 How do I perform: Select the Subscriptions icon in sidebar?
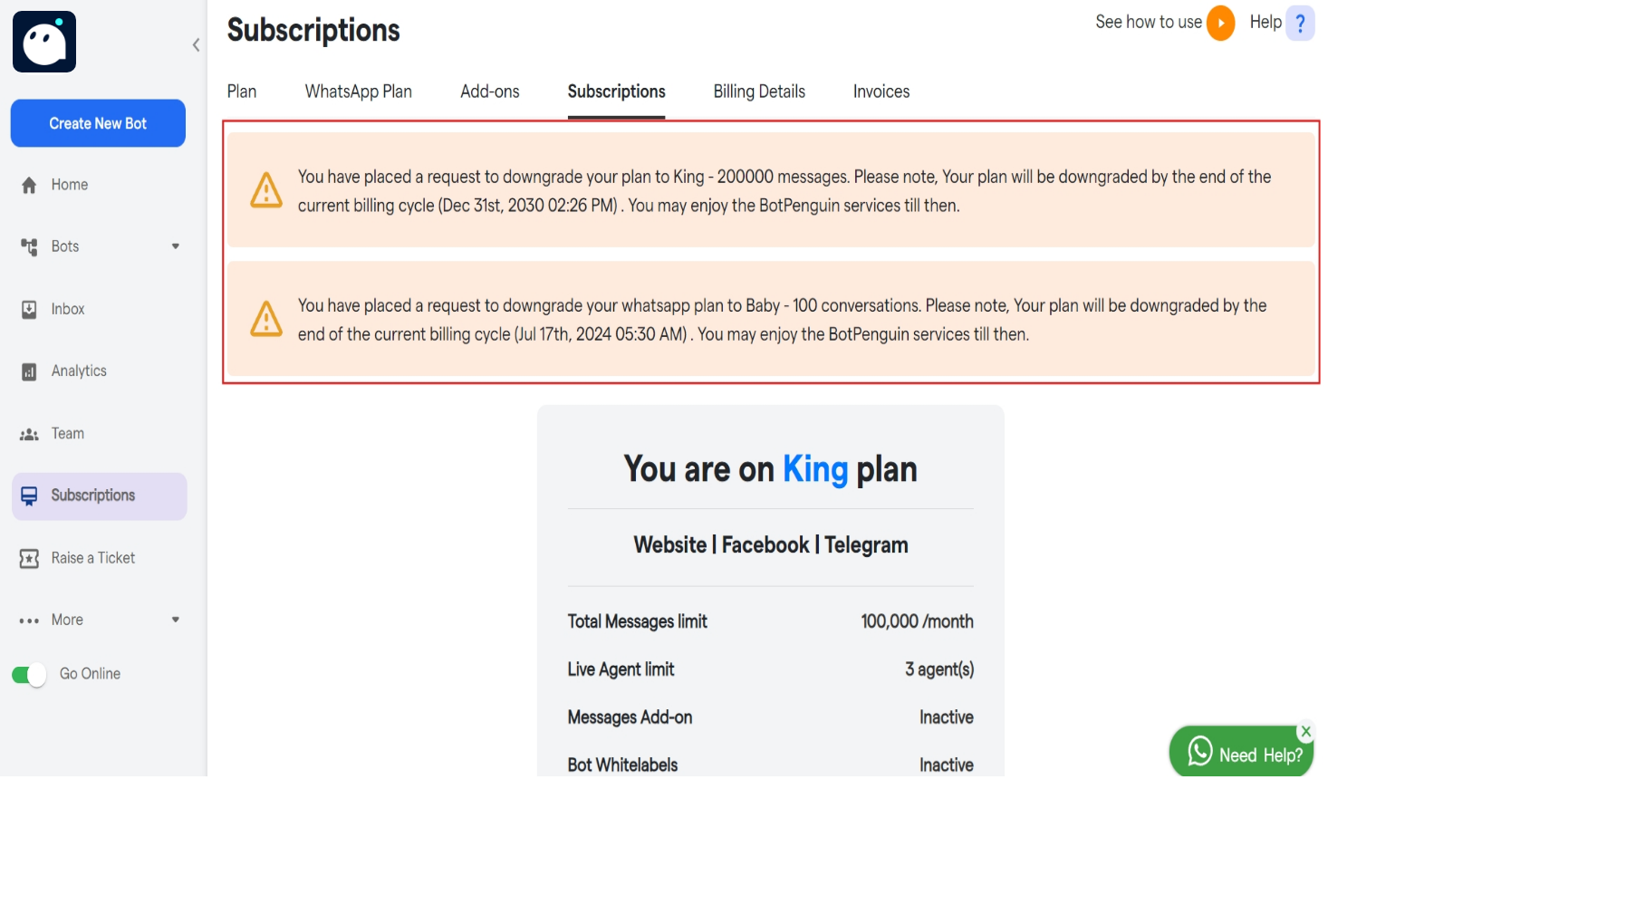click(x=31, y=496)
